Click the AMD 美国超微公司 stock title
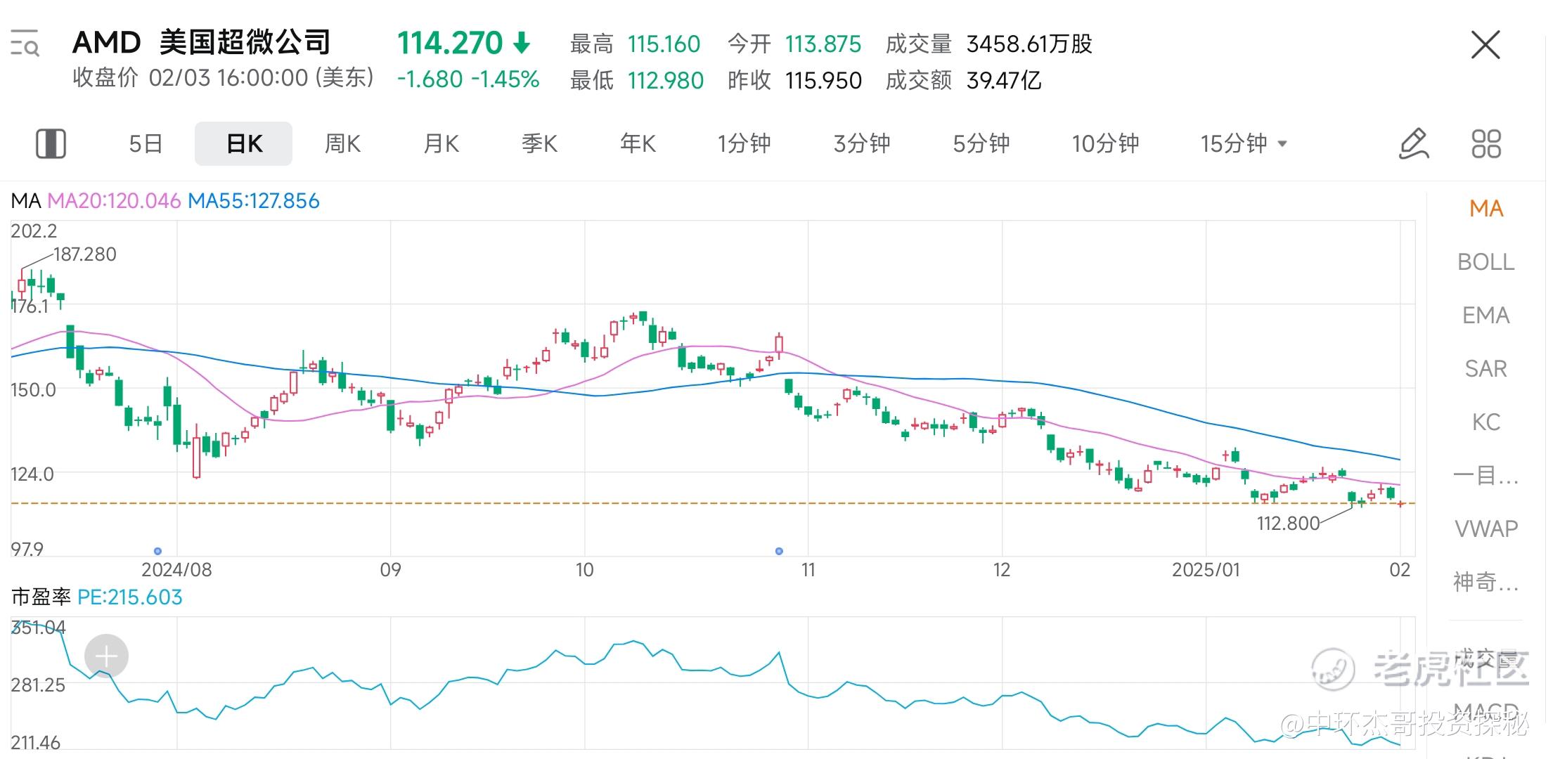The image size is (1560, 759). pyautogui.click(x=201, y=42)
